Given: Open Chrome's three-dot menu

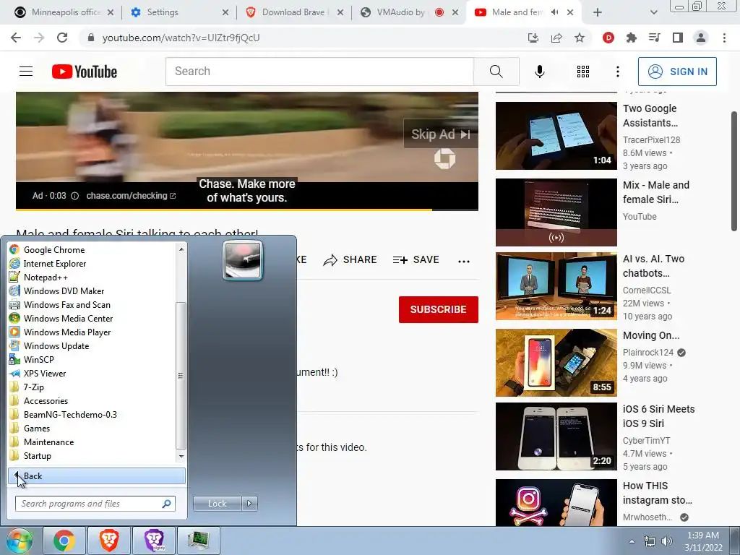Looking at the screenshot, I should (724, 38).
